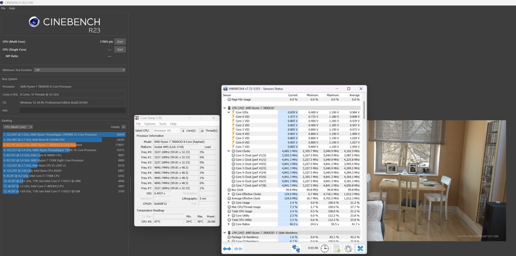Open Core Temp Tools menu

[x=163, y=124]
